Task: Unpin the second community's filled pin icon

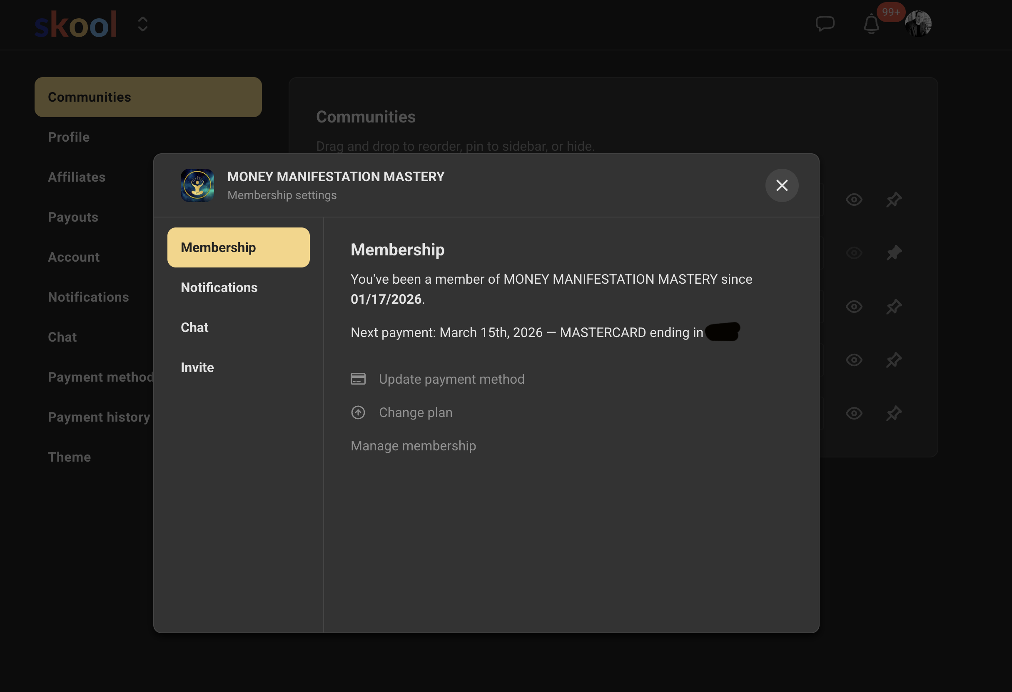Action: coord(894,253)
